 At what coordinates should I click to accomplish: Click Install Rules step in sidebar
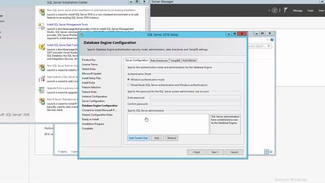click(x=88, y=82)
